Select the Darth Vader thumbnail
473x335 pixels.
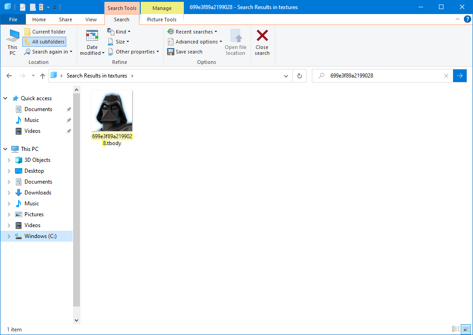click(112, 111)
